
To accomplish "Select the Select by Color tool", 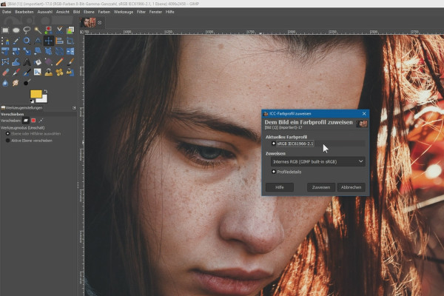I will click(x=48, y=30).
